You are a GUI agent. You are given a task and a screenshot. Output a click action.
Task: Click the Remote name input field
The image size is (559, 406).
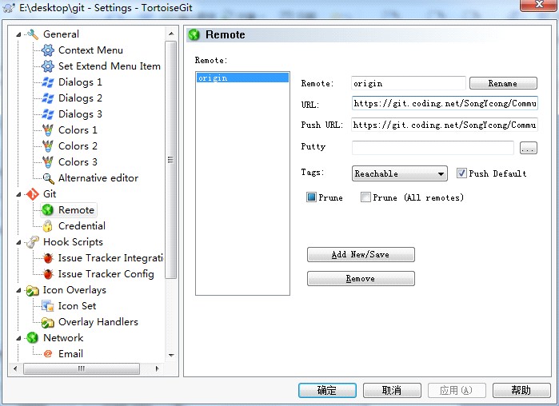pos(408,83)
